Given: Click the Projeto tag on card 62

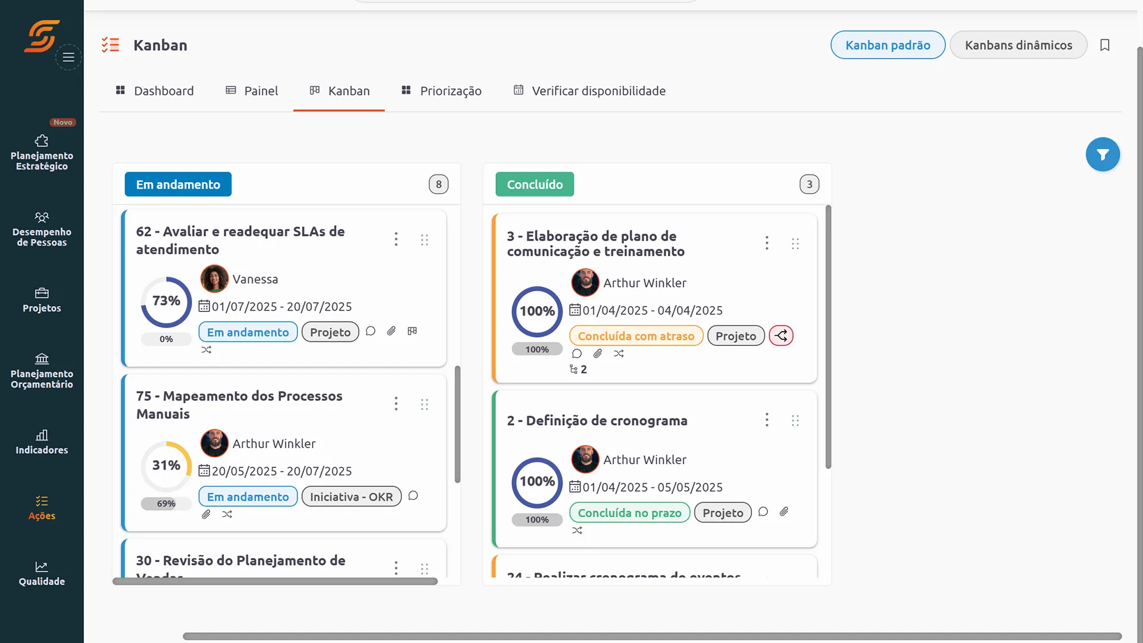Looking at the screenshot, I should (330, 332).
